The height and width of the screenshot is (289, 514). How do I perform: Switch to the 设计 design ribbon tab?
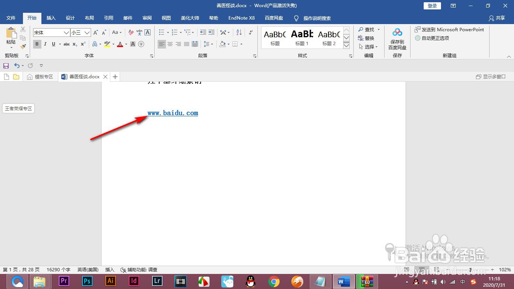70,18
